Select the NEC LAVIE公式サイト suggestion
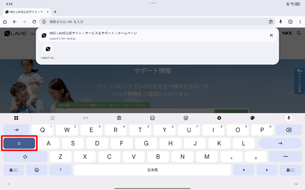 [x=158, y=35]
